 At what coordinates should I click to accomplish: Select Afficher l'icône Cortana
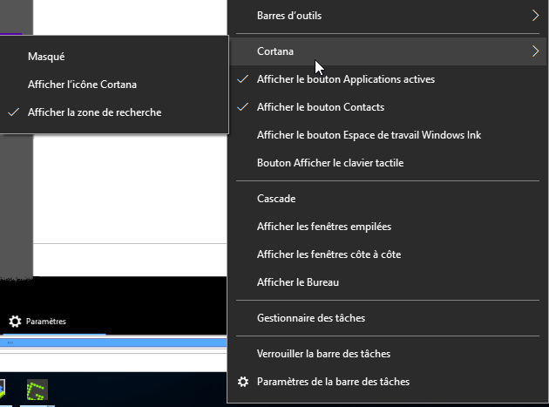point(82,85)
